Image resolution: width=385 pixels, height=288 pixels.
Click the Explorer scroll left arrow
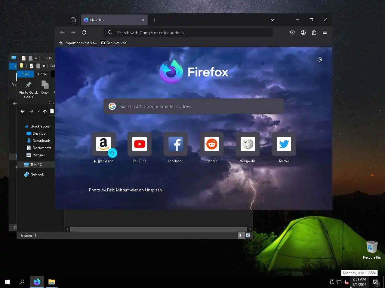67,229
